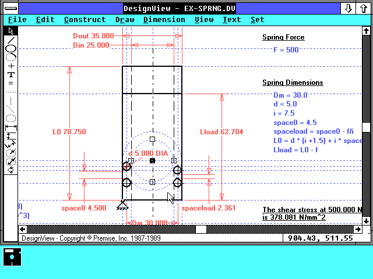Click the vertical scrollbar thumb

point(366,127)
